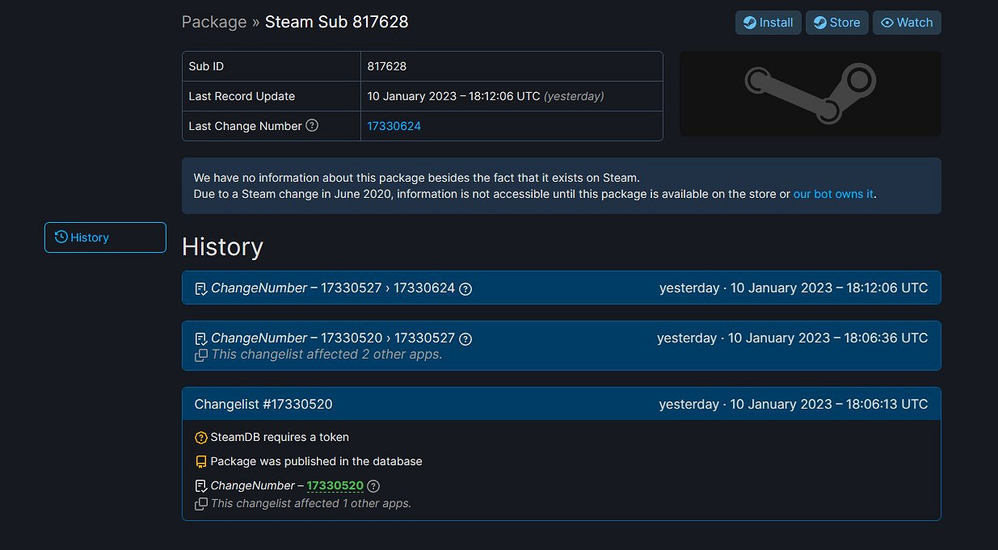This screenshot has height=550, width=998.
Task: Click the icon beside 'This changelist affected 2 other apps'
Action: coord(200,355)
